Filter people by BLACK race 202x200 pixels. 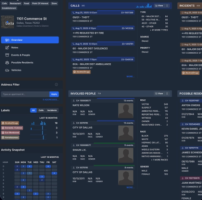click(x=155, y=136)
